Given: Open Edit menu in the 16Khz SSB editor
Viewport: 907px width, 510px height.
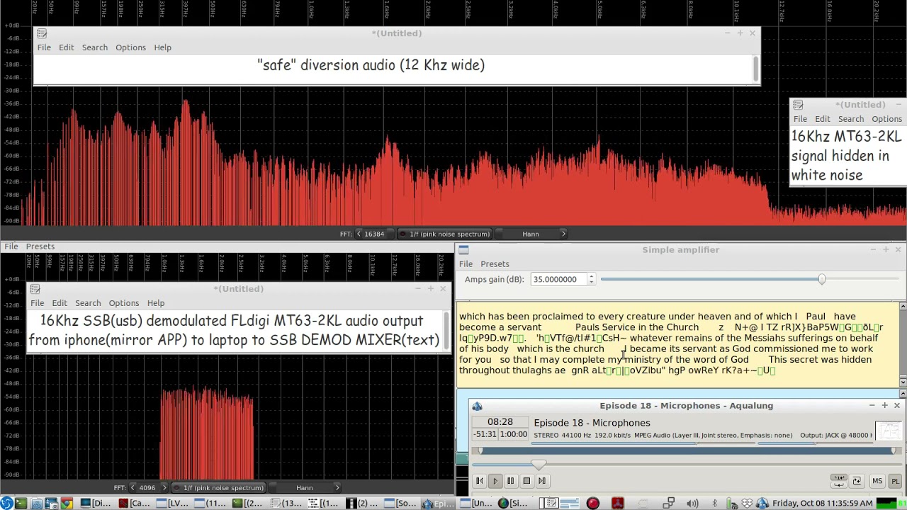Looking at the screenshot, I should coord(60,303).
